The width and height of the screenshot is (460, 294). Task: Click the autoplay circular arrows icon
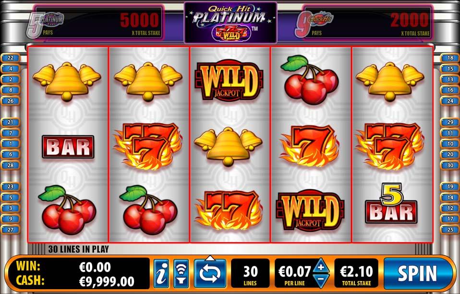[x=210, y=274]
